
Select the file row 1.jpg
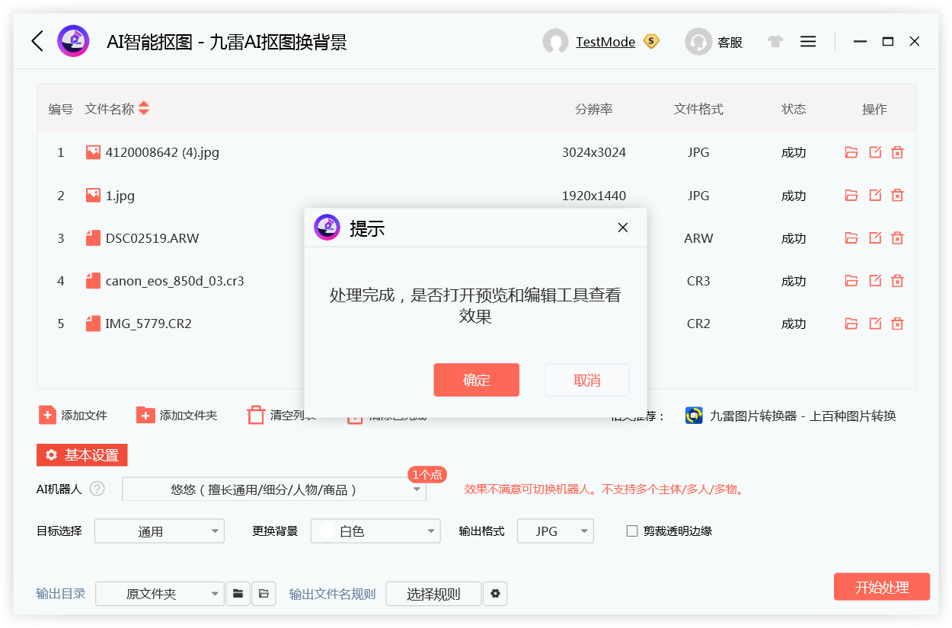476,196
